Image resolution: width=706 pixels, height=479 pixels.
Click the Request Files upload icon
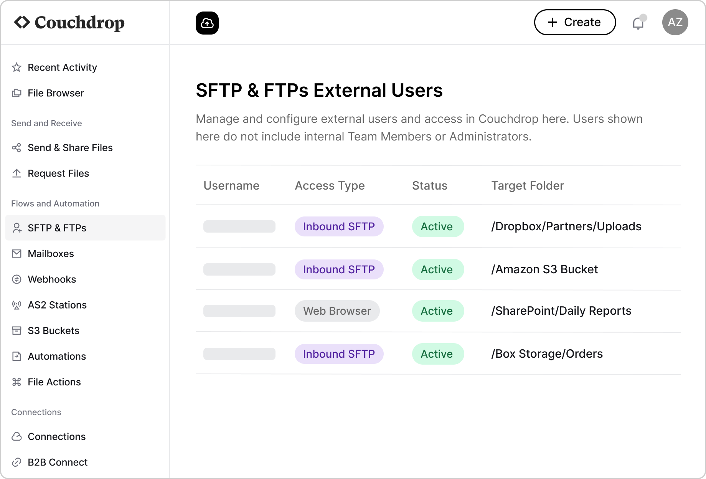pyautogui.click(x=16, y=173)
